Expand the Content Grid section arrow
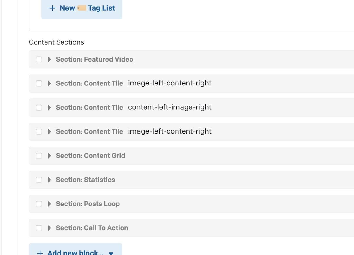Screen dimensions: 354x255 pyautogui.click(x=50, y=156)
